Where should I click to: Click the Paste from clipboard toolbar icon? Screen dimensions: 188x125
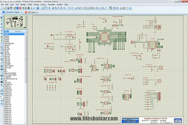point(81,8)
